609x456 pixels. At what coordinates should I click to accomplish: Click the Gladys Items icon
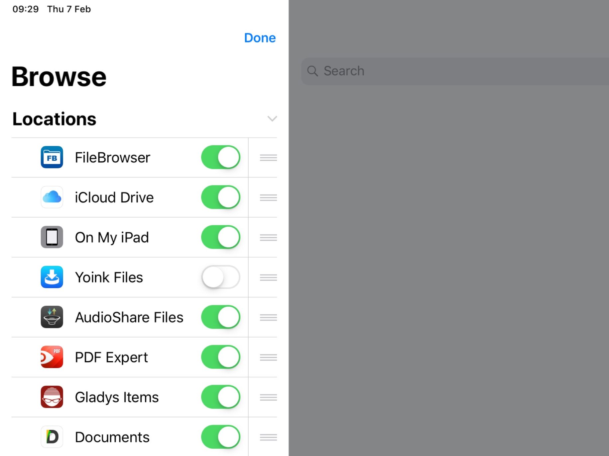point(52,397)
